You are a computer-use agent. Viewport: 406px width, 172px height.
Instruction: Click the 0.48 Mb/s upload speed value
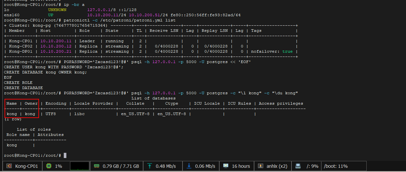click(166, 166)
